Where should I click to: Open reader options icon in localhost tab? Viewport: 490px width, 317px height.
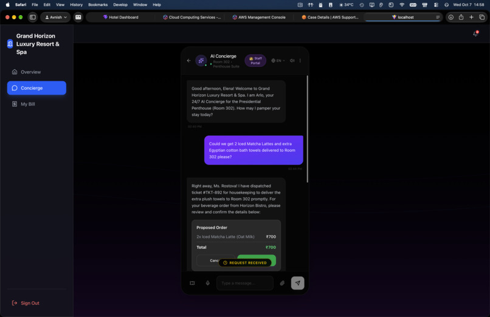point(438,17)
